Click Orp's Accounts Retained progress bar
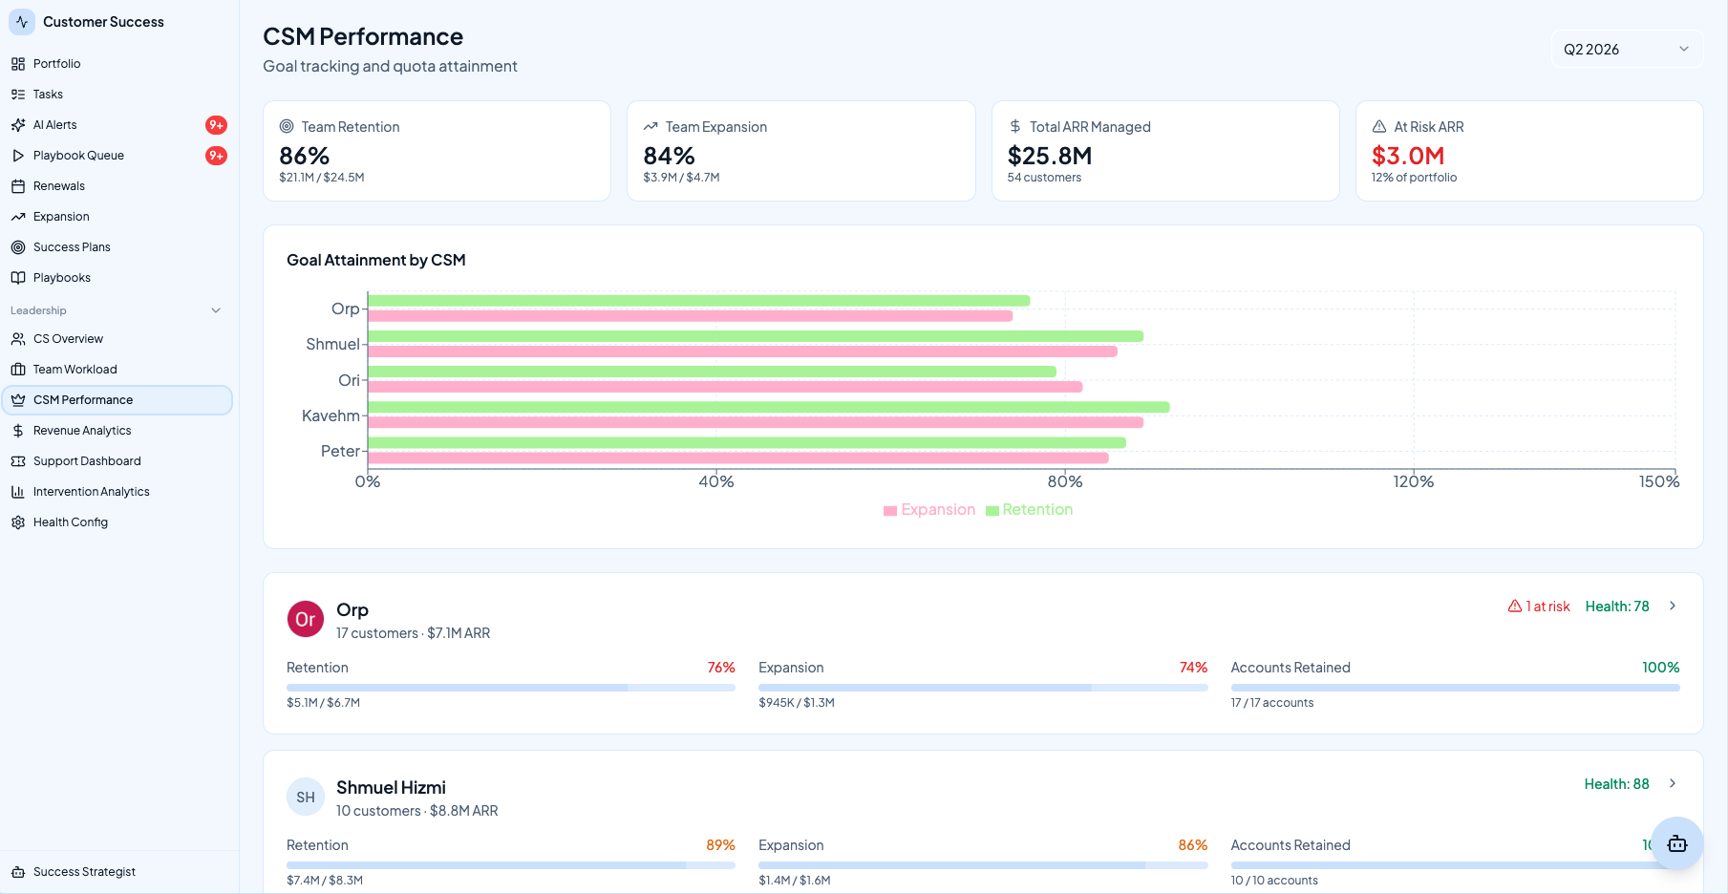This screenshot has width=1728, height=894. (1455, 688)
